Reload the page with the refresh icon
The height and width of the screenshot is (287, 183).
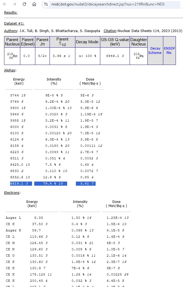tap(24, 4)
